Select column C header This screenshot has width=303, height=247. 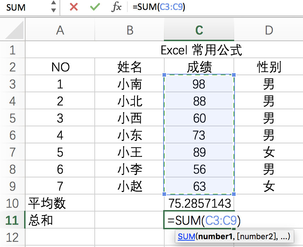coord(199,30)
